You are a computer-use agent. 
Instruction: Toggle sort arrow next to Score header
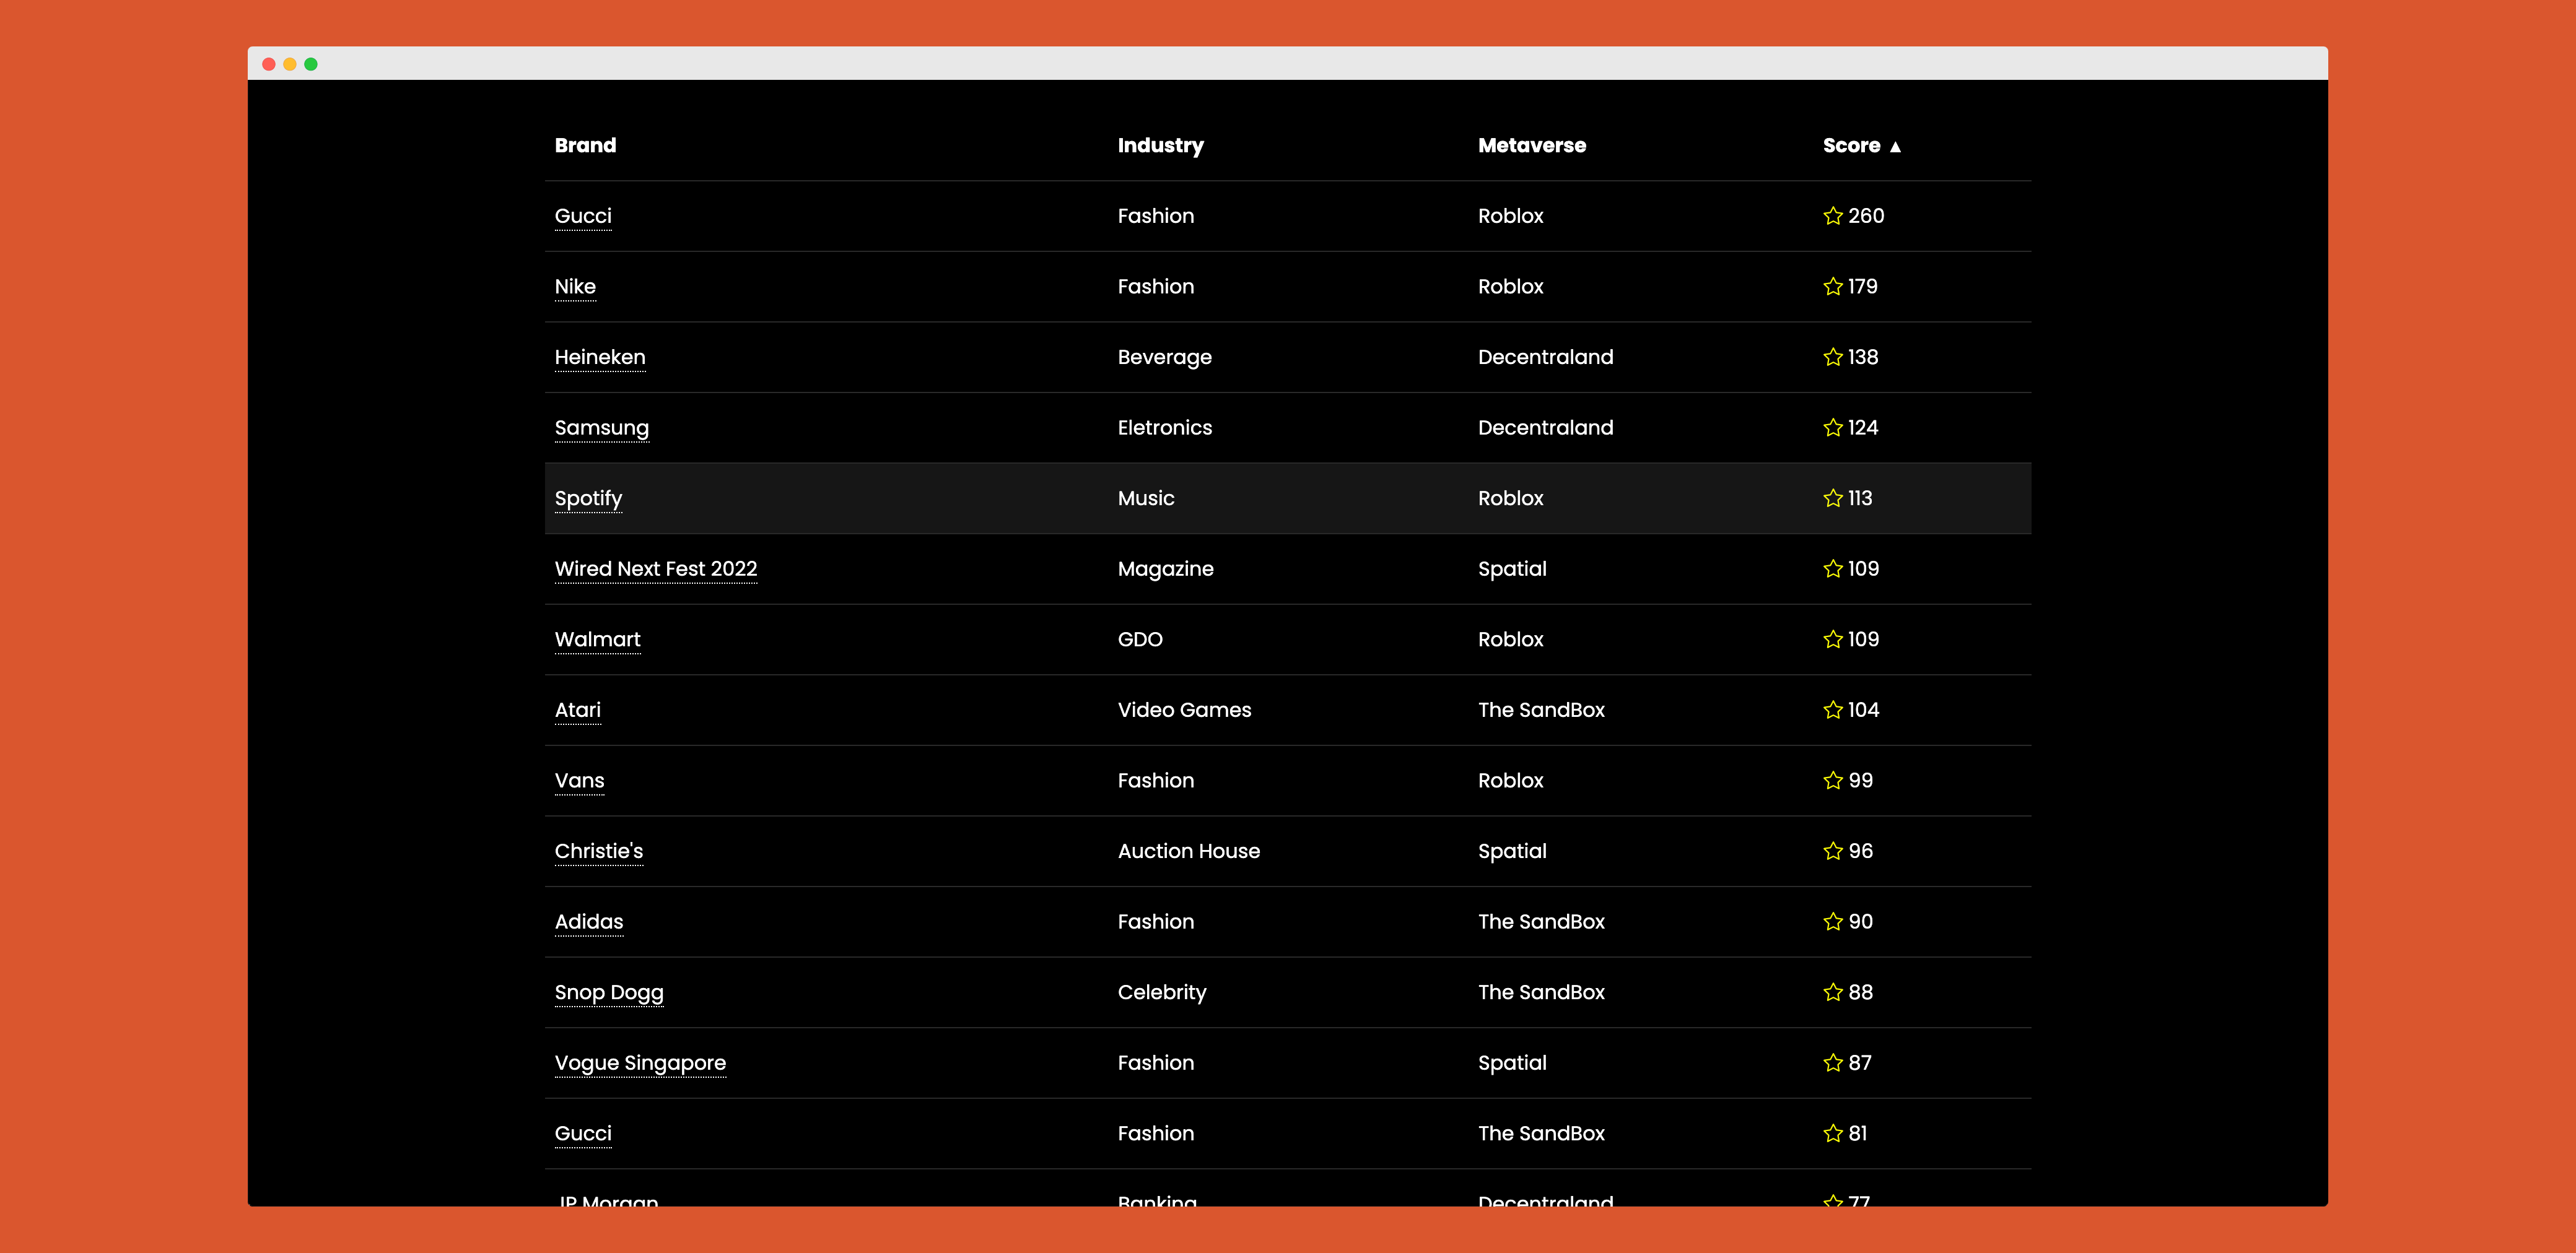coord(1895,147)
